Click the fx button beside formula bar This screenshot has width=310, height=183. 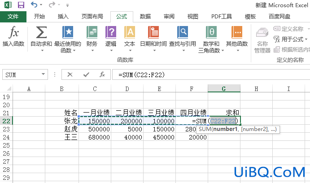point(102,74)
